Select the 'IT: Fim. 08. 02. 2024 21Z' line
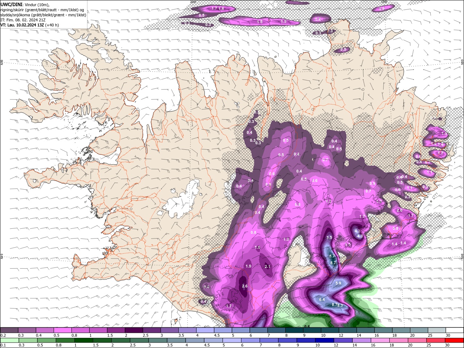 coord(23,20)
